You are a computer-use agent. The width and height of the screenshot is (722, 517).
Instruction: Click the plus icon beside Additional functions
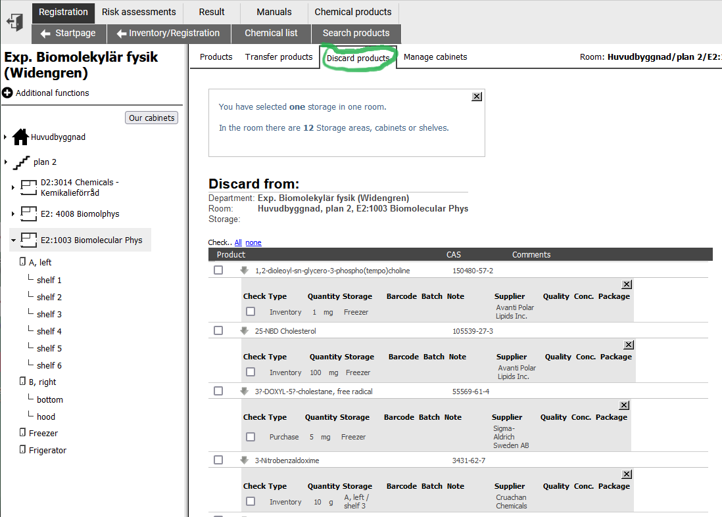[7, 93]
